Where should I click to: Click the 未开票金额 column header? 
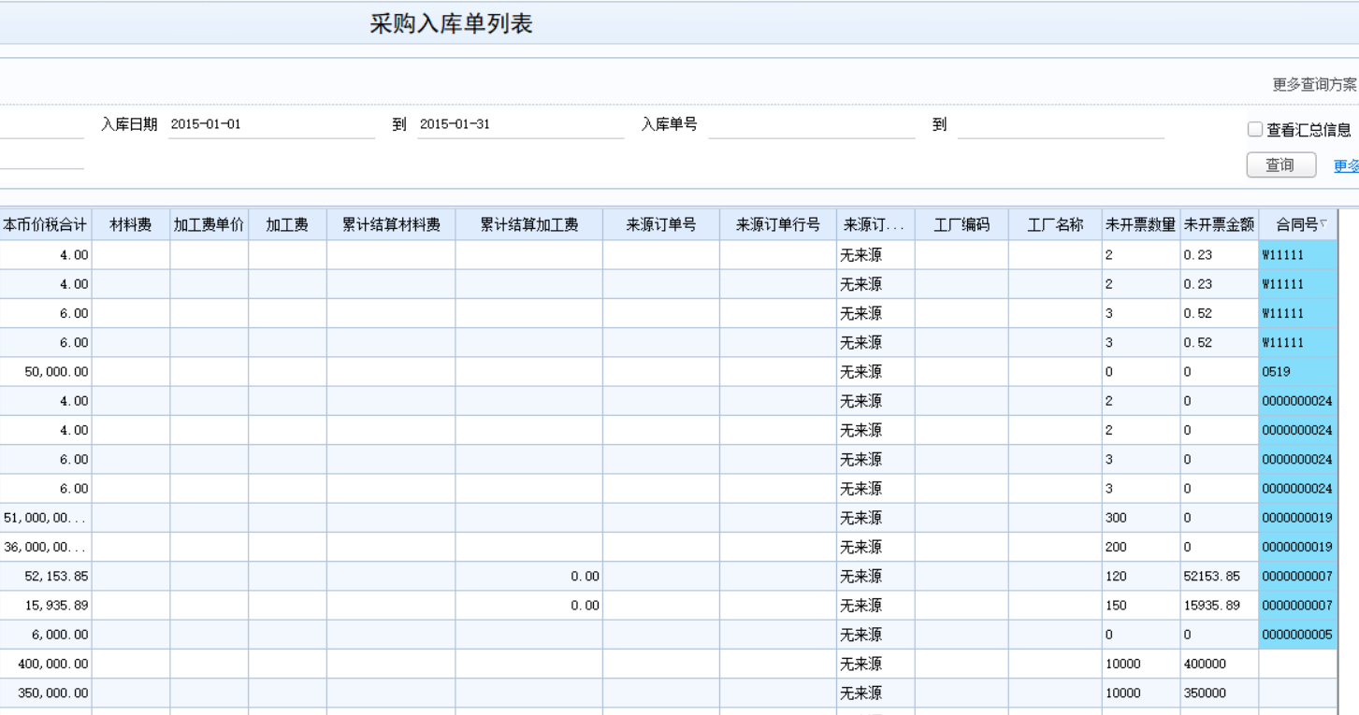coord(1219,224)
